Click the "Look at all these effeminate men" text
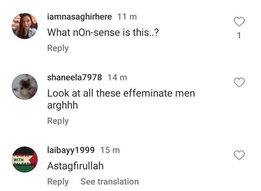The height and width of the screenshot is (191, 261). [121, 93]
